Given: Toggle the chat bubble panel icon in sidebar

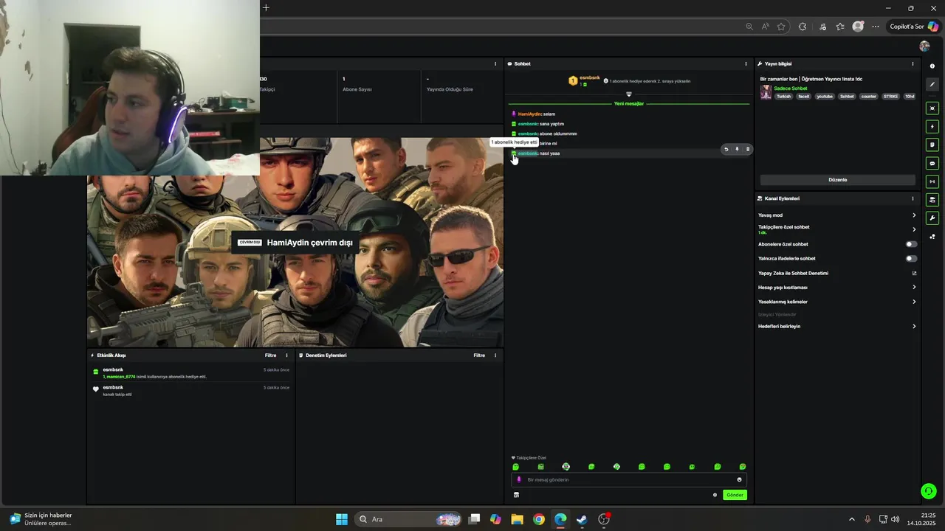Looking at the screenshot, I should [x=932, y=163].
